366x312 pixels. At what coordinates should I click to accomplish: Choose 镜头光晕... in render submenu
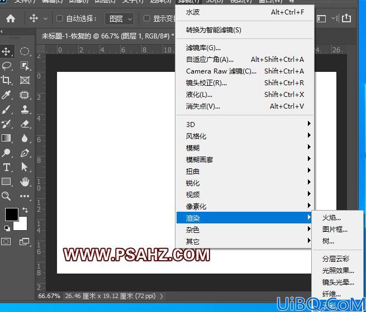pyautogui.click(x=338, y=282)
